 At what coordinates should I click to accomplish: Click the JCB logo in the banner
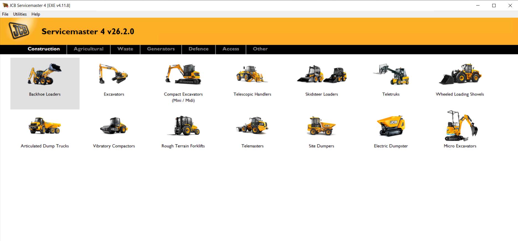(19, 31)
